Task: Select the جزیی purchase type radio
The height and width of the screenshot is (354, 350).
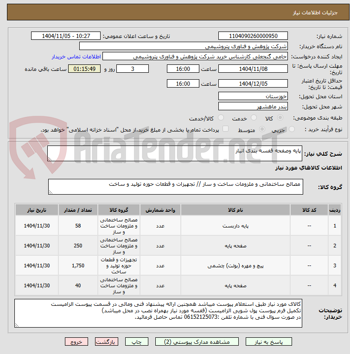Action: 292,129
